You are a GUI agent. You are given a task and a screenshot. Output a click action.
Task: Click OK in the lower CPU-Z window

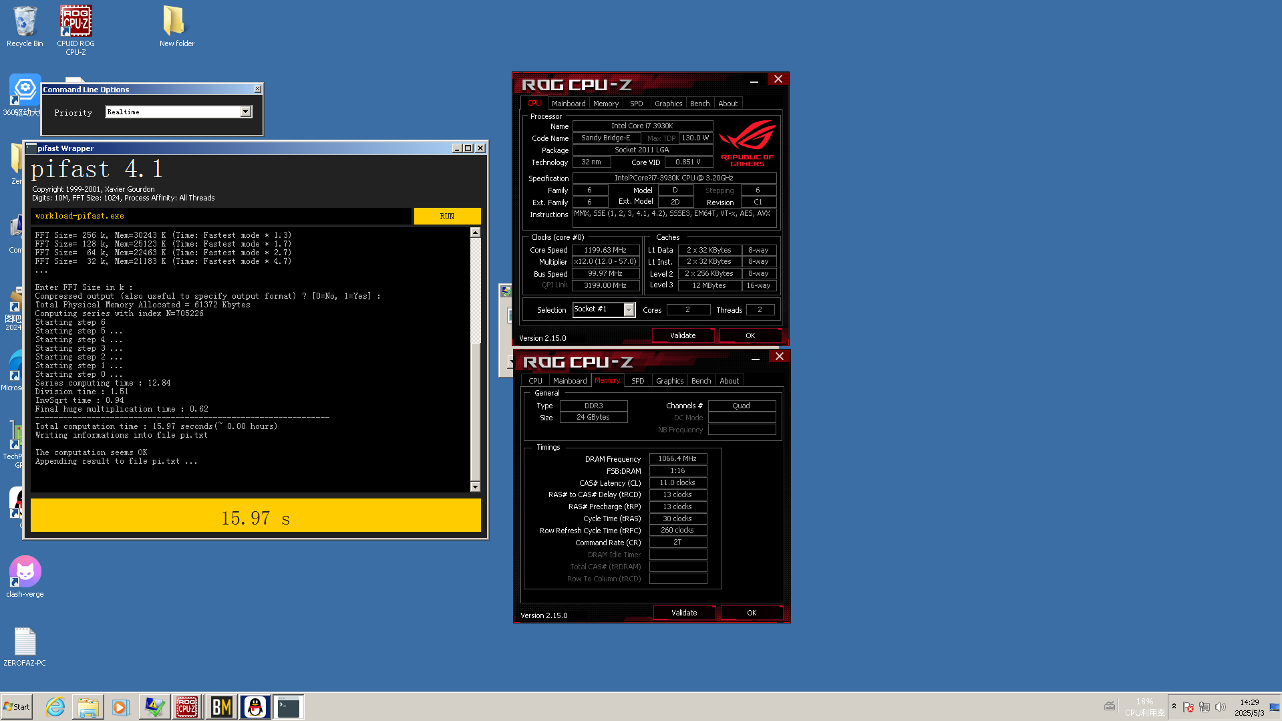[752, 613]
